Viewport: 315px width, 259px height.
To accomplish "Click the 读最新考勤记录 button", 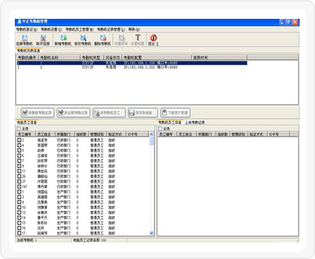I will 38,112.
